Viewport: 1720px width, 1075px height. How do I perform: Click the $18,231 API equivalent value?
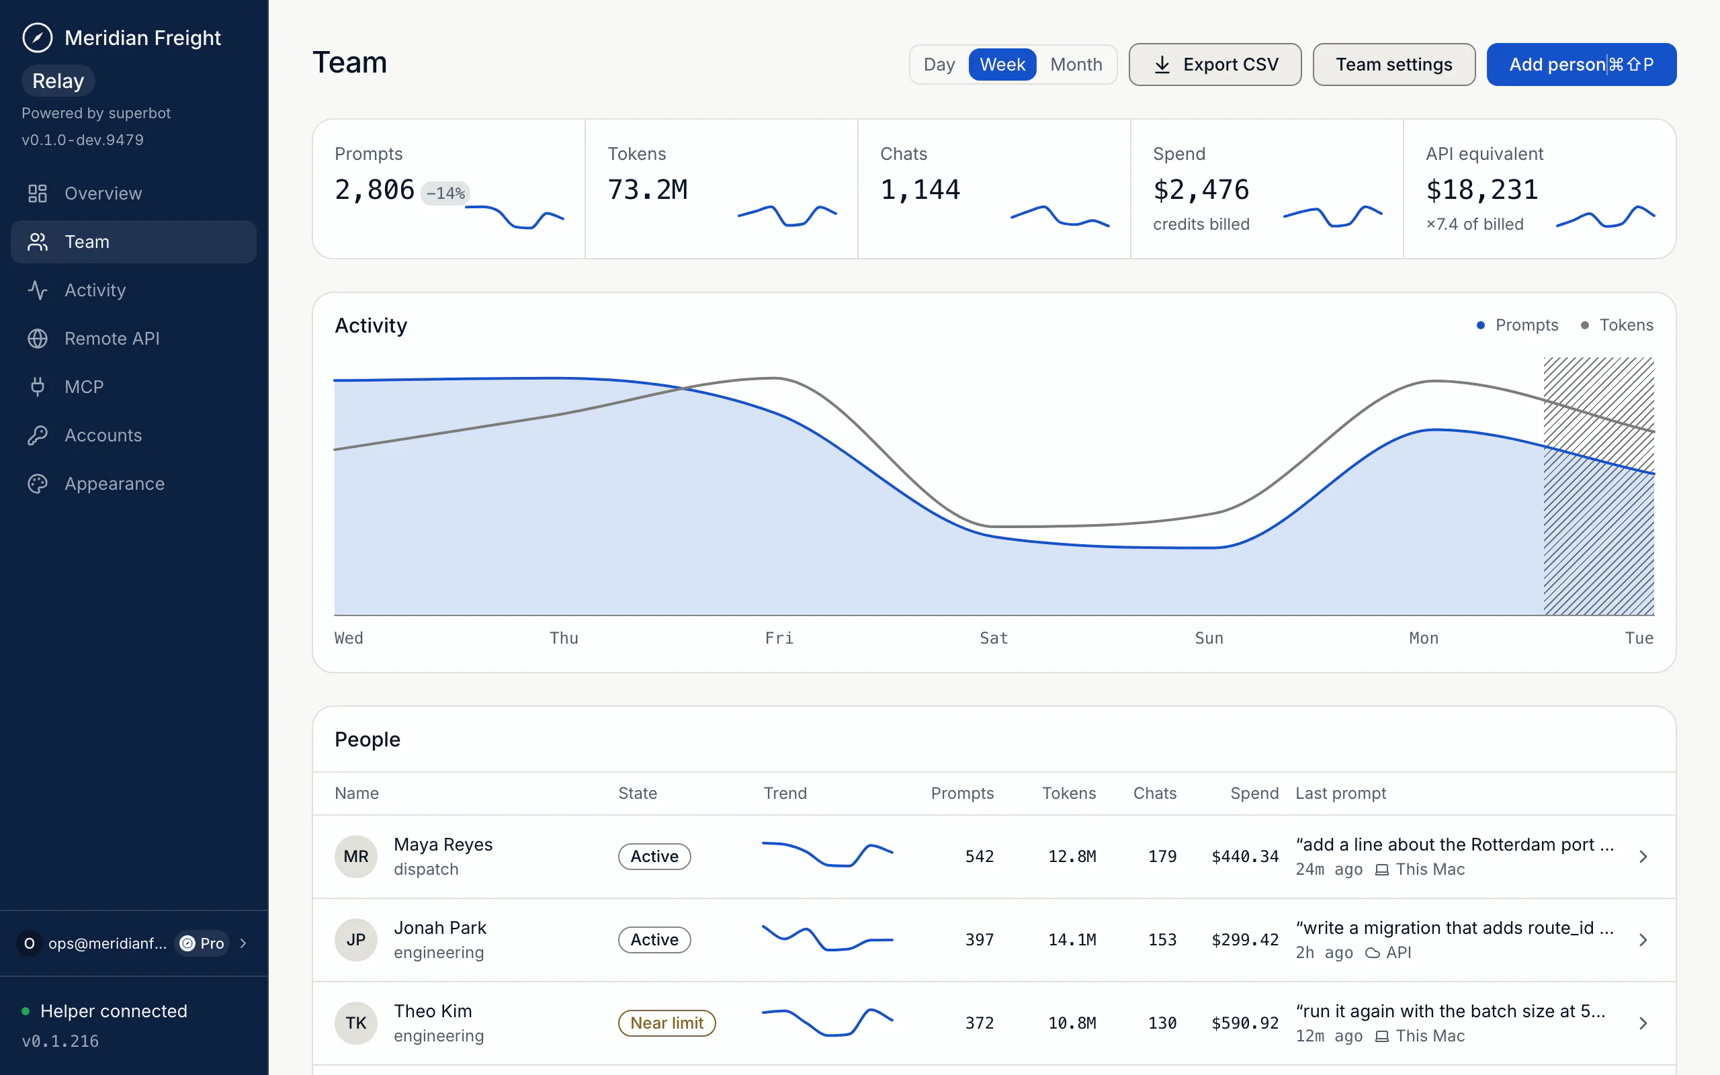pyautogui.click(x=1482, y=189)
